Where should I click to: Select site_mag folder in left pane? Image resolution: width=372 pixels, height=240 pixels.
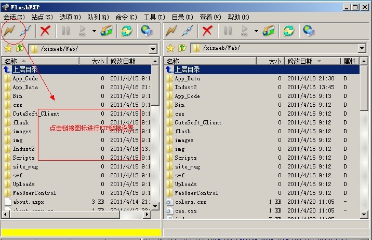[x=76, y=166]
